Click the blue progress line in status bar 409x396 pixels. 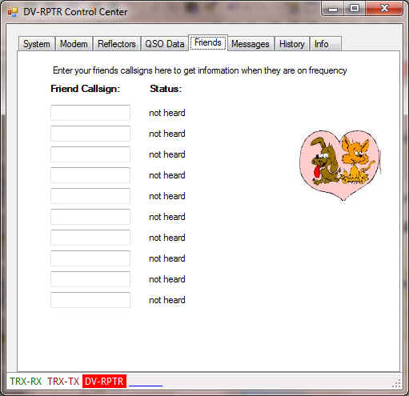pos(146,386)
